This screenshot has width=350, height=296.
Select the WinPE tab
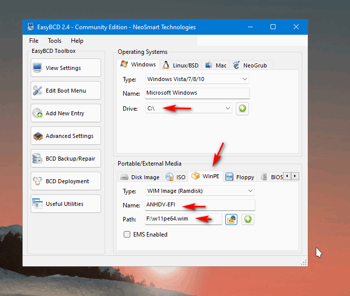206,176
